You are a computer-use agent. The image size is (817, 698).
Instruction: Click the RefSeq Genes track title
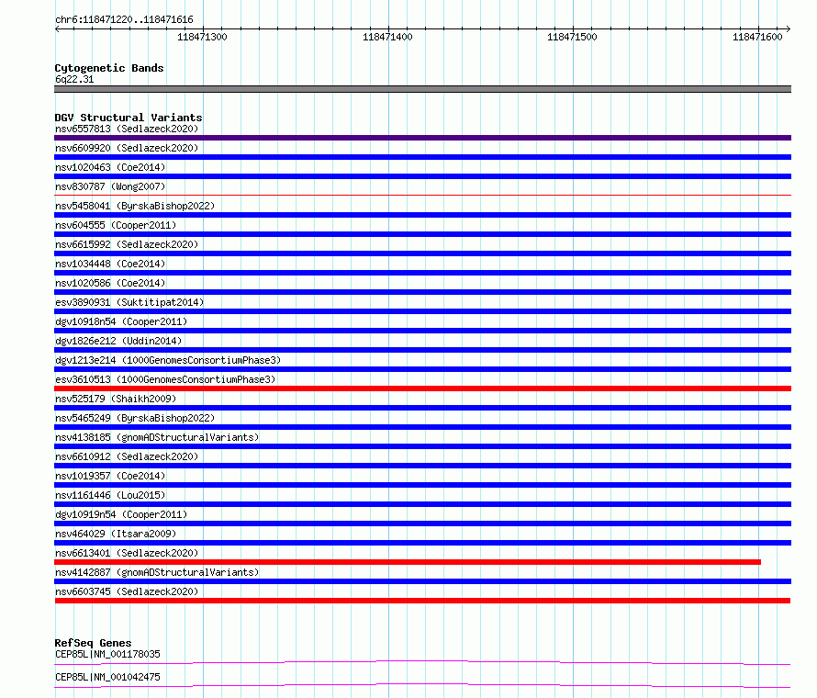93,643
